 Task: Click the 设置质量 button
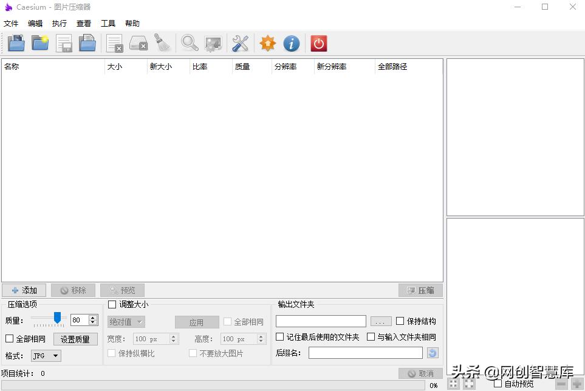(75, 339)
